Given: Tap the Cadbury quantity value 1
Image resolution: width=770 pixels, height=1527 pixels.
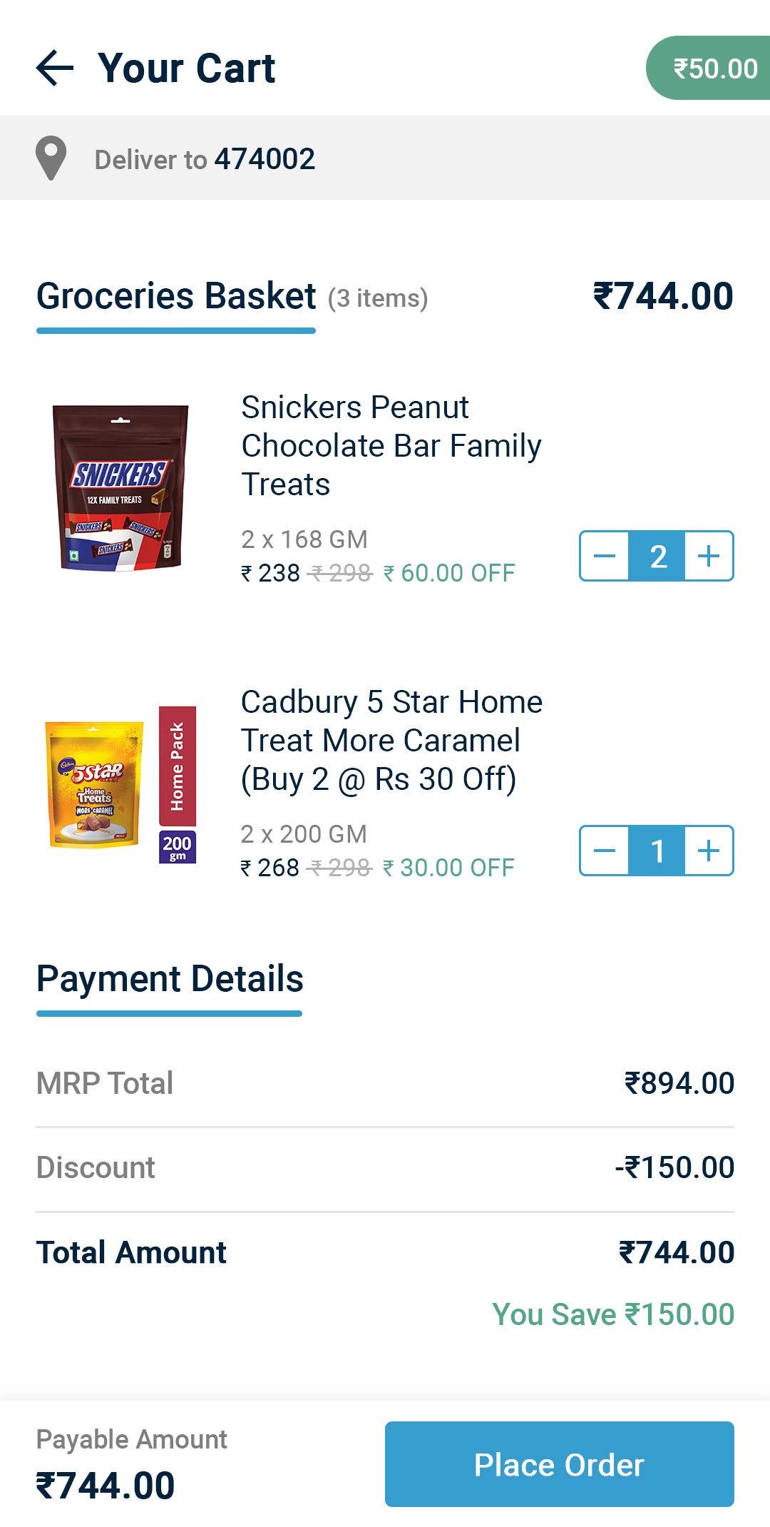Looking at the screenshot, I should [657, 851].
